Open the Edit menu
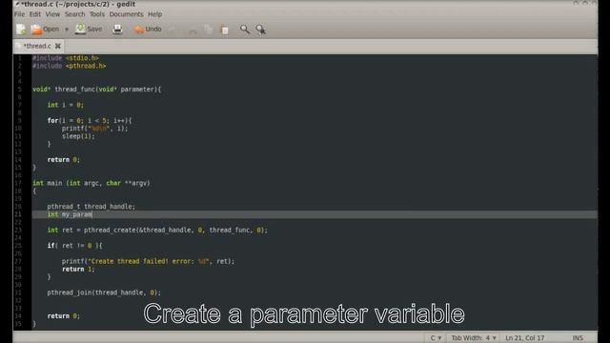The height and width of the screenshot is (343, 610). (x=35, y=14)
